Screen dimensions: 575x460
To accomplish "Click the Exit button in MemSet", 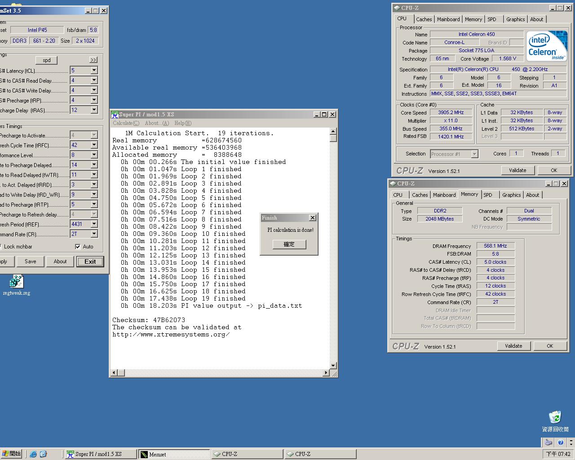I will 90,261.
